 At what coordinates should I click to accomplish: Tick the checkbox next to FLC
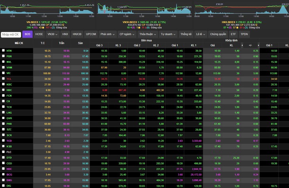point(3,152)
